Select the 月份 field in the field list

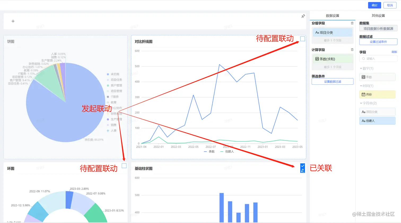click(377, 94)
